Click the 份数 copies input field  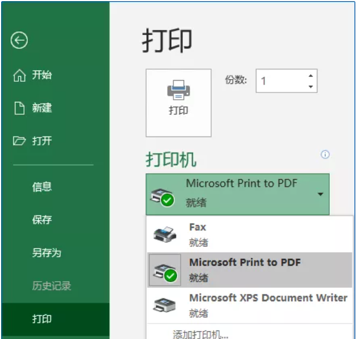tap(286, 81)
